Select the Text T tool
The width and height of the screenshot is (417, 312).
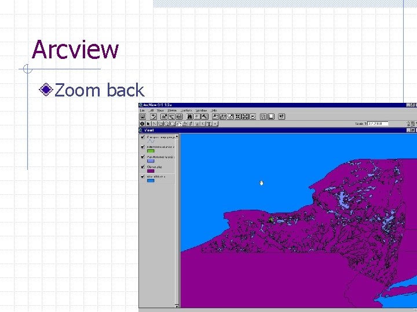[x=209, y=124]
